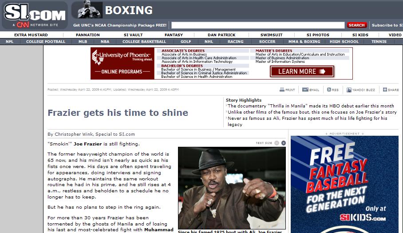This screenshot has width=403, height=233.
Task: Click the UNC NCAA Championship Package link
Action: click(120, 25)
